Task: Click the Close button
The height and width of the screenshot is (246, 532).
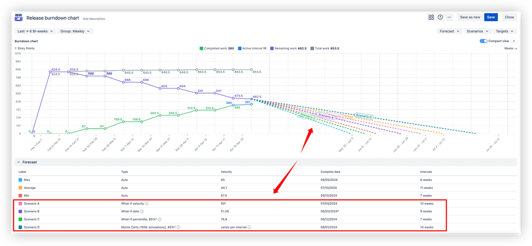Action: 509,17
